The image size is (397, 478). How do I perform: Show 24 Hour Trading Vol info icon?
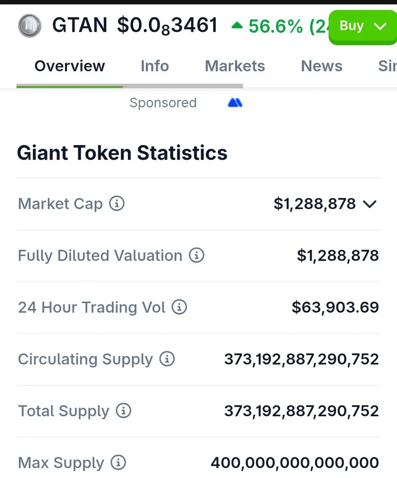tap(179, 307)
